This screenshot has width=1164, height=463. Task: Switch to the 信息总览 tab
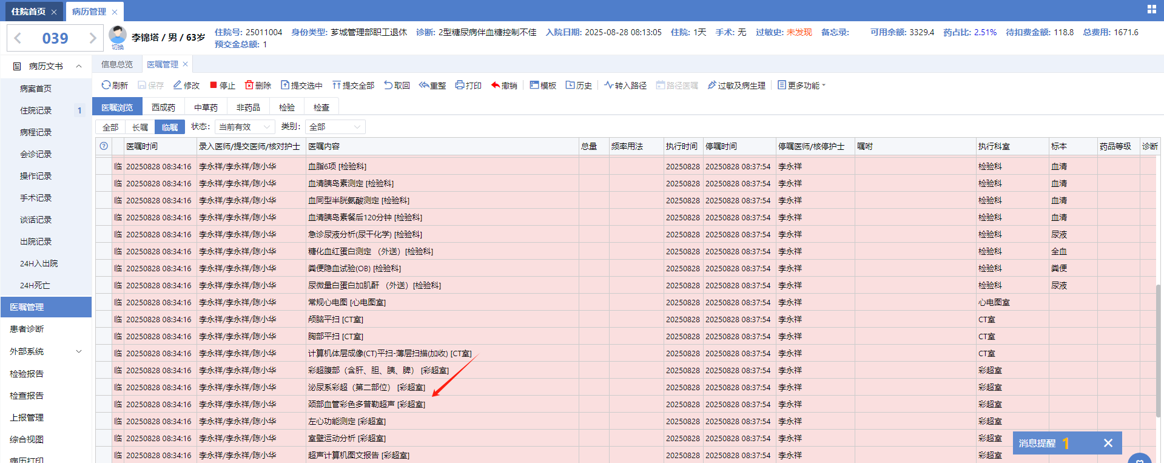click(117, 64)
